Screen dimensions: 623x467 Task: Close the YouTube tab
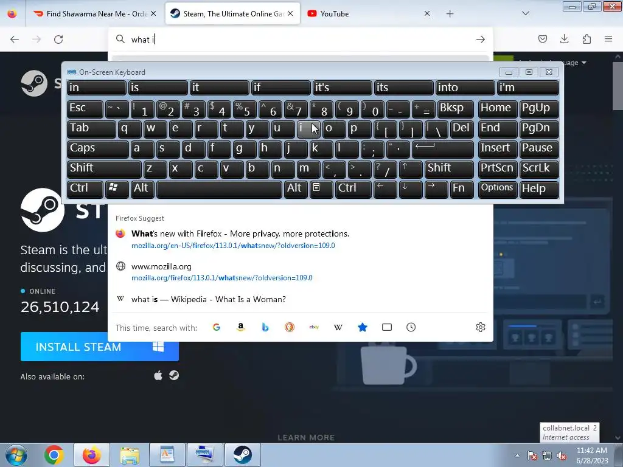coord(427,14)
